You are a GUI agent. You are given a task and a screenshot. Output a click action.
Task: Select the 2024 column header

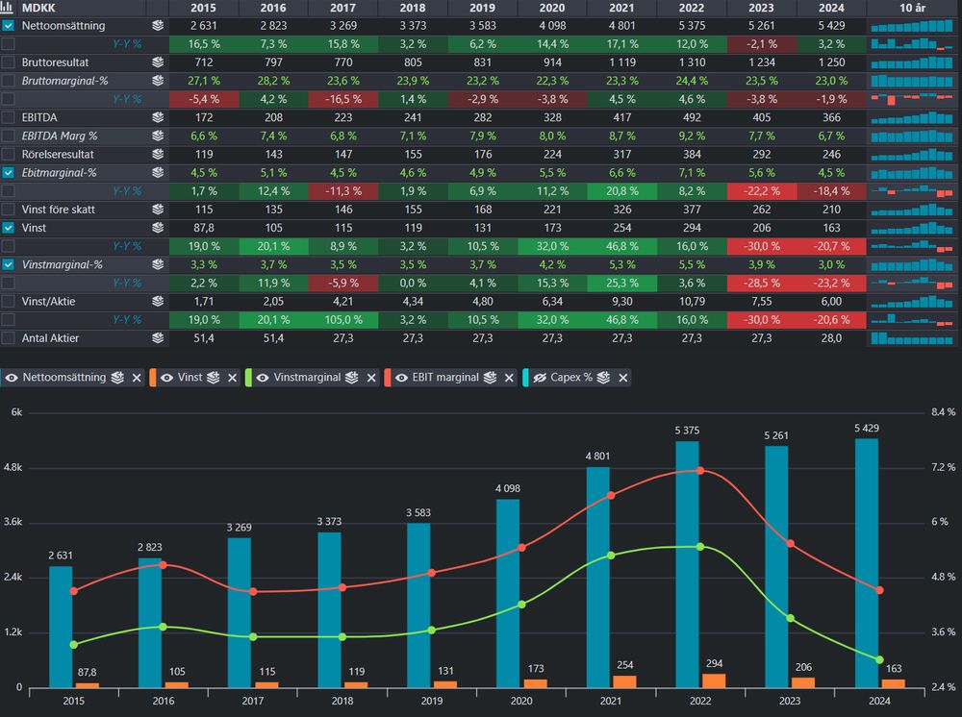pos(831,8)
